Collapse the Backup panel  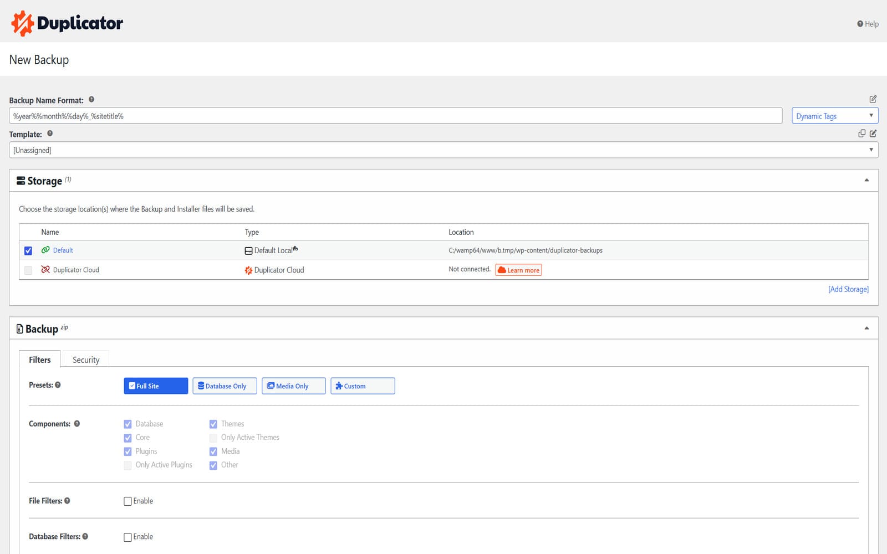pos(866,329)
